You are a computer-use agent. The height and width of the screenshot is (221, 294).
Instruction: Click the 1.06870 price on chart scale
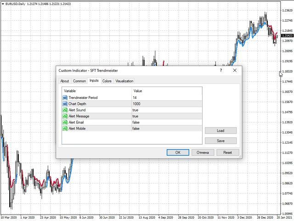287,204
